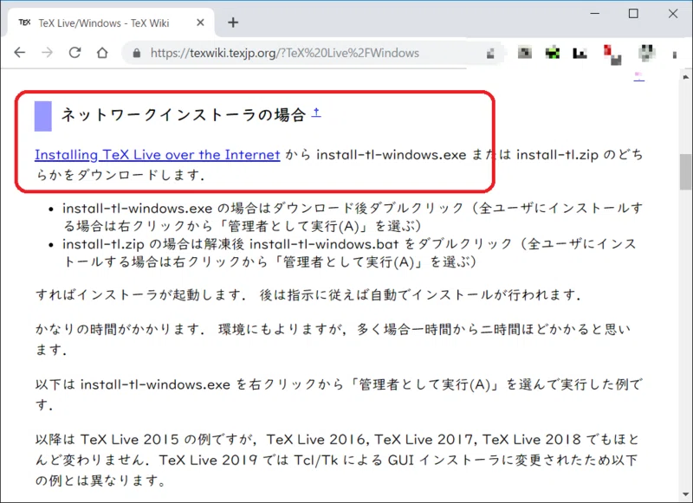
Task: Click the up-arrow anchor beside the heading
Action: pyautogui.click(x=316, y=113)
